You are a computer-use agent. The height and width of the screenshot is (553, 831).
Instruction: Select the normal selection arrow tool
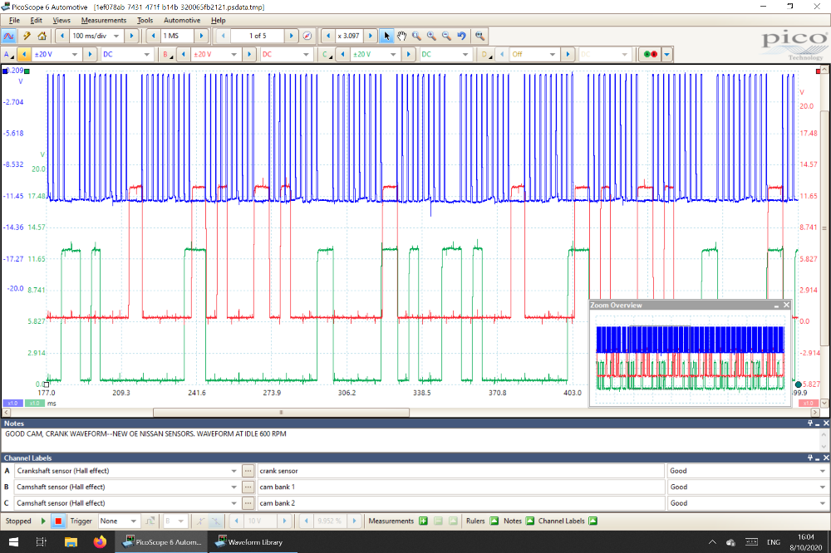(386, 36)
